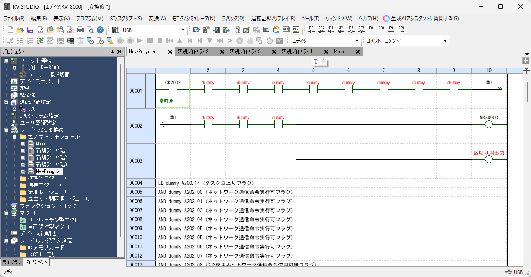Select the MR30000 output coil

point(489,125)
